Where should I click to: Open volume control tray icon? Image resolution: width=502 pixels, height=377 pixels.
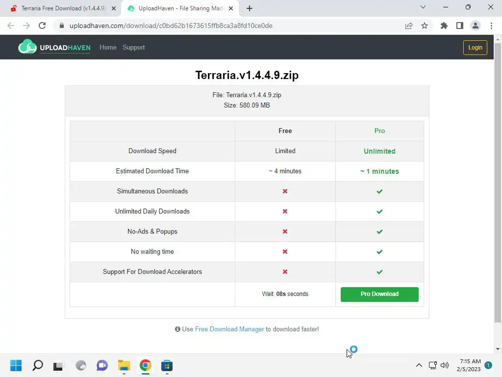tap(444, 365)
